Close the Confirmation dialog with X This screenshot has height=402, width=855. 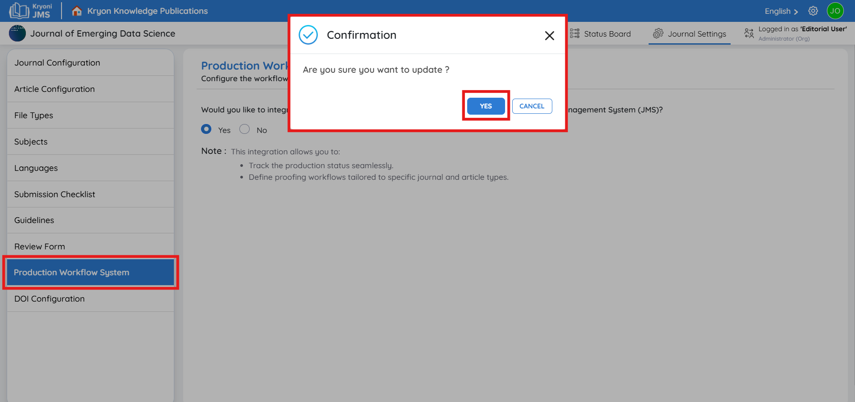point(549,36)
